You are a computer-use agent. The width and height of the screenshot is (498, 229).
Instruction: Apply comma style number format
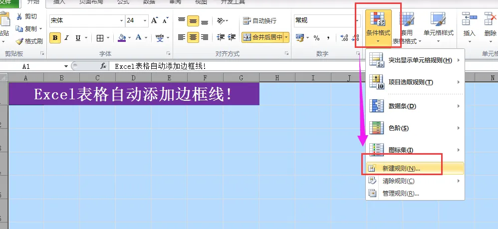(328, 38)
